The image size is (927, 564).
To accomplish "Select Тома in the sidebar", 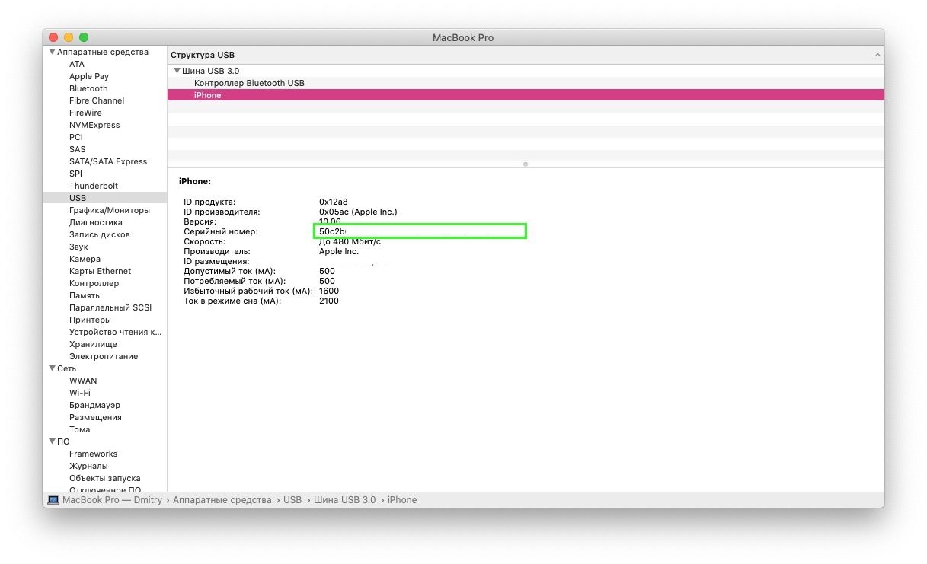I will [80, 429].
